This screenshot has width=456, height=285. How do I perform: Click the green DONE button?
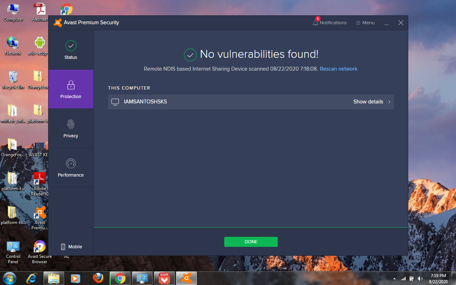(x=251, y=241)
